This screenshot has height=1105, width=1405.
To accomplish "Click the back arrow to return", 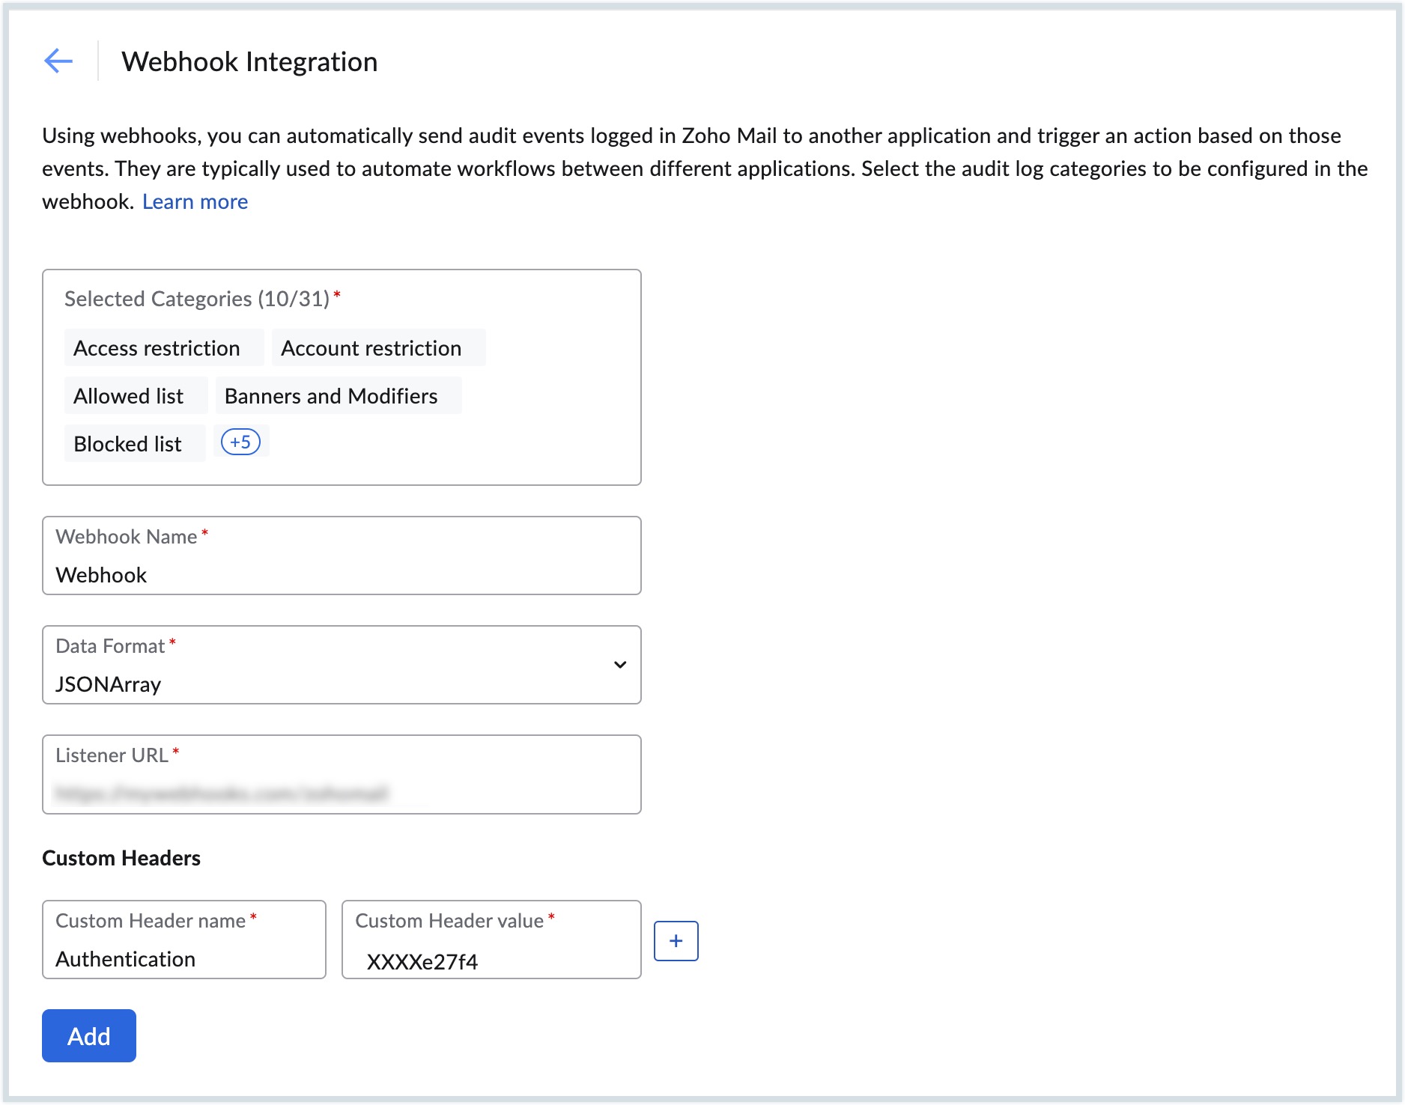I will pos(58,61).
